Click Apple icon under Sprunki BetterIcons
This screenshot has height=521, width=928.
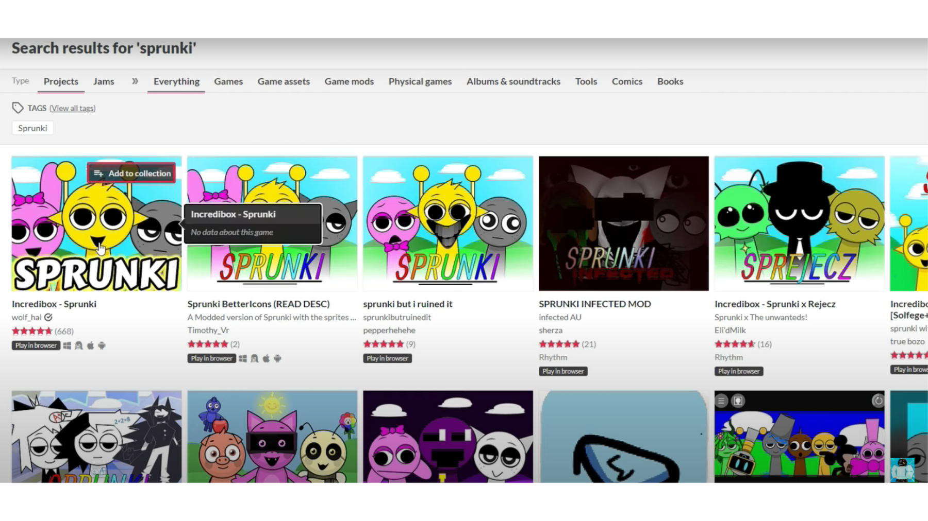266,358
